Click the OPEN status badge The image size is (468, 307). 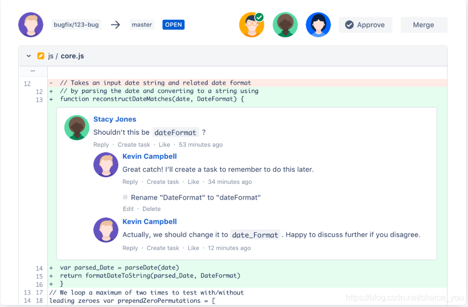click(173, 25)
